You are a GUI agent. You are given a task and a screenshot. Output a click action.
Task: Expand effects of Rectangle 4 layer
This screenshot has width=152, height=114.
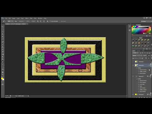tap(149, 94)
